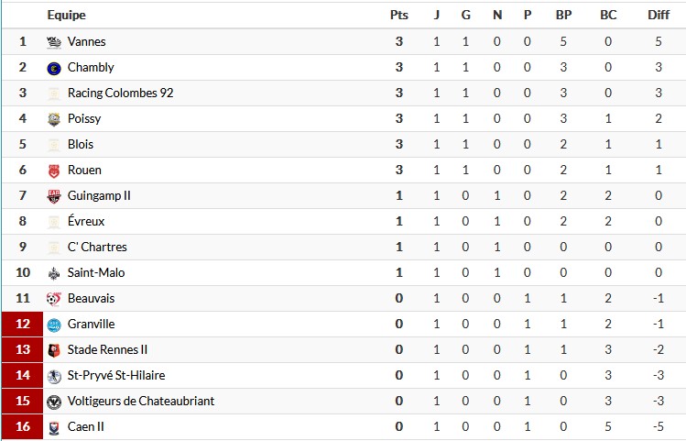This screenshot has width=686, height=441.
Task: Click the Vannes club logo icon
Action: pyautogui.click(x=53, y=42)
